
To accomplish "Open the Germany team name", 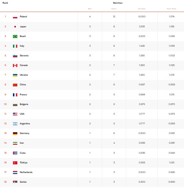I will 25,133.
